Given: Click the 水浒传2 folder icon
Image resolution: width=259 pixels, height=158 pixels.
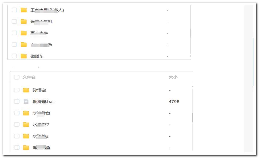Looking at the screenshot, I should [26, 136].
